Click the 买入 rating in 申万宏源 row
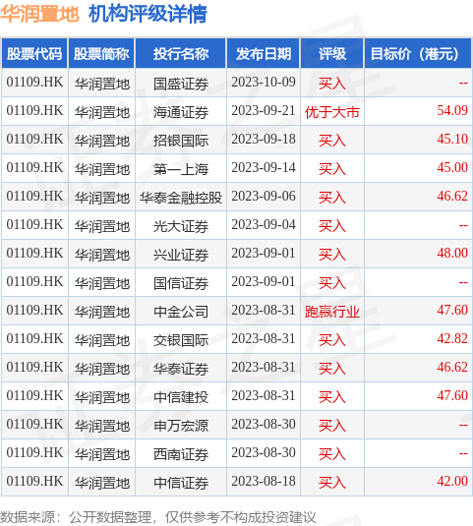Screen dimensions: 473x526 (332, 426)
